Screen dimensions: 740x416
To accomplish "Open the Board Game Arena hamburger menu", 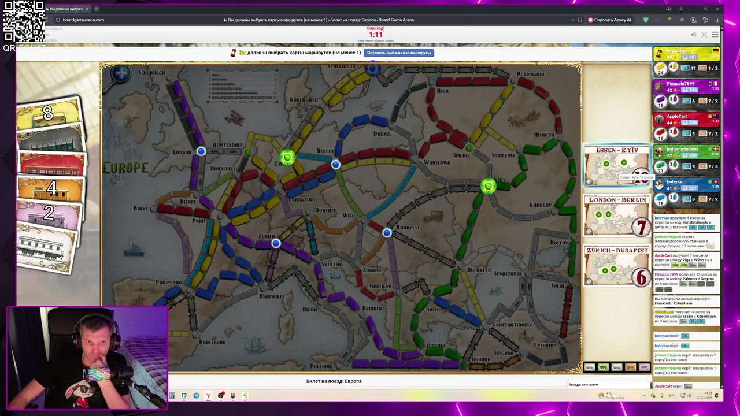I will point(715,35).
